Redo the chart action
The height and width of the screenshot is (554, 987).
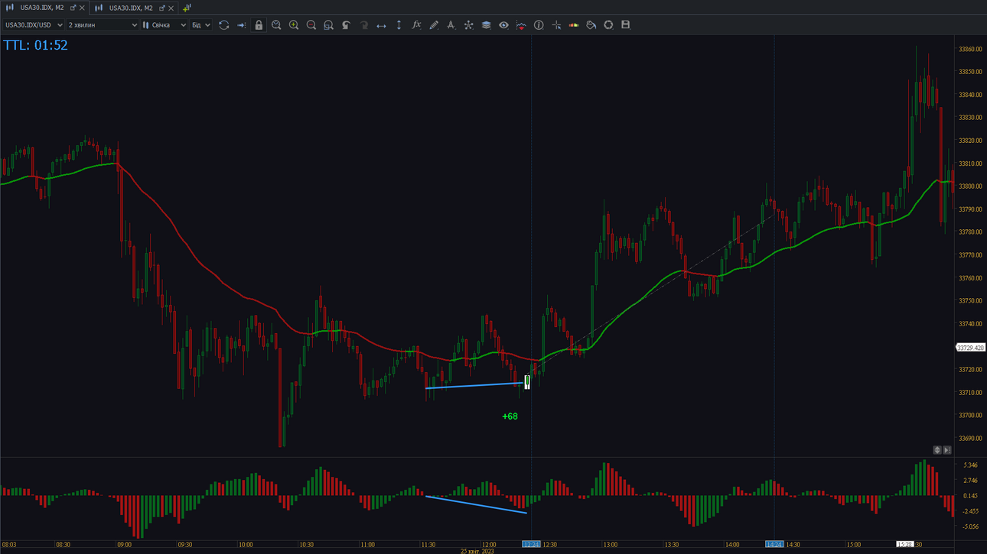coord(363,25)
